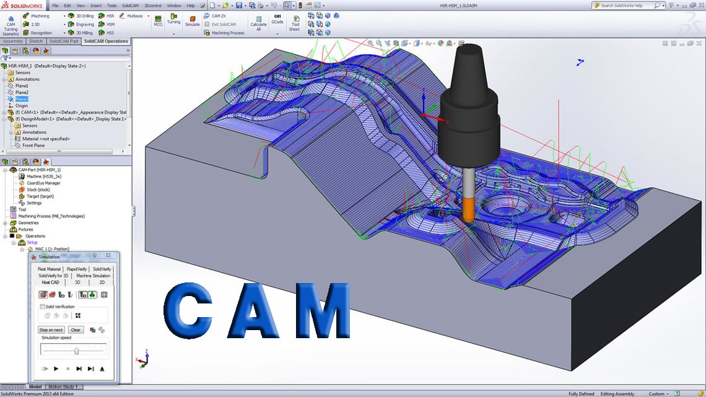The height and width of the screenshot is (397, 706).
Task: Toggle the purple squares icon beside Clear
Action: (93, 330)
